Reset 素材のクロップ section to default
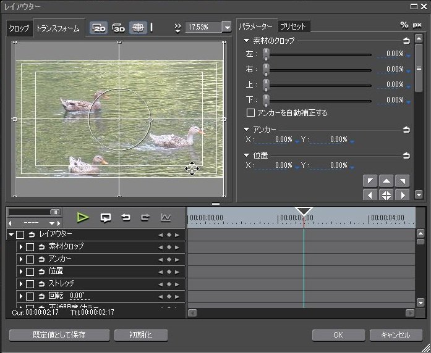The height and width of the screenshot is (353, 431). 406,41
